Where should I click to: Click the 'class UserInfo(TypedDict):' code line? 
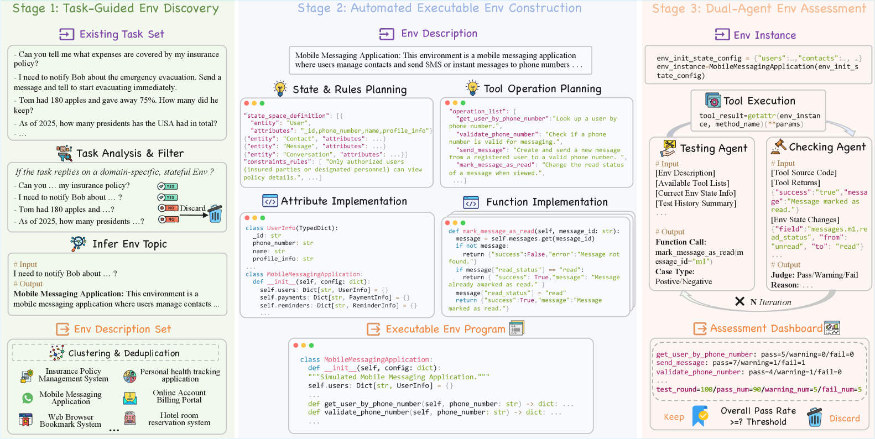tap(291, 228)
